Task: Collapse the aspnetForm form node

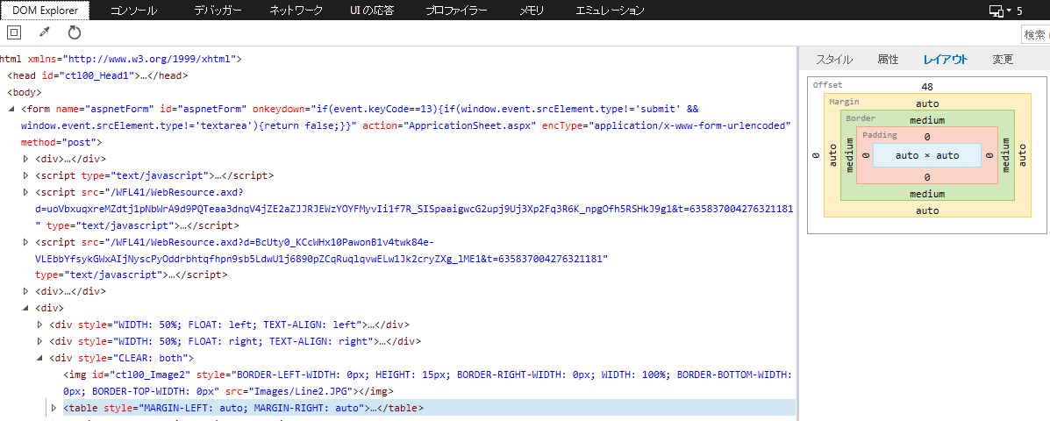Action: point(13,109)
